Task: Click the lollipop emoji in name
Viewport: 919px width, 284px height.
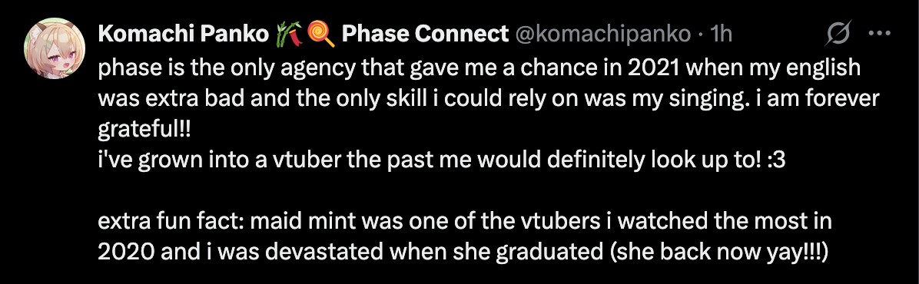Action: [x=321, y=35]
